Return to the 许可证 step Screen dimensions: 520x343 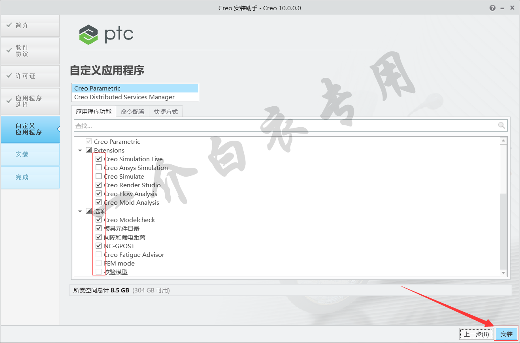pos(30,76)
